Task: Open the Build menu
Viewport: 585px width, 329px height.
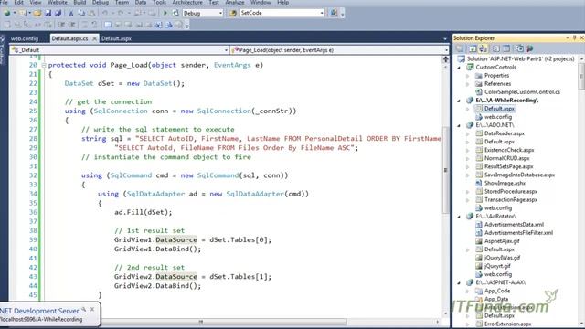Action: (x=80, y=2)
